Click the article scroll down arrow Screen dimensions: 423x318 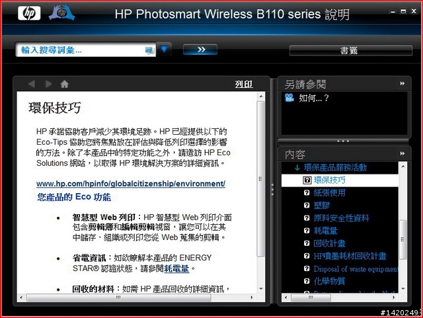click(x=261, y=289)
